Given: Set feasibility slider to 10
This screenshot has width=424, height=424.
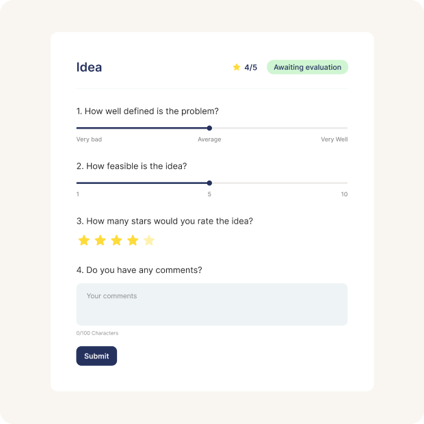Looking at the screenshot, I should click(x=346, y=183).
